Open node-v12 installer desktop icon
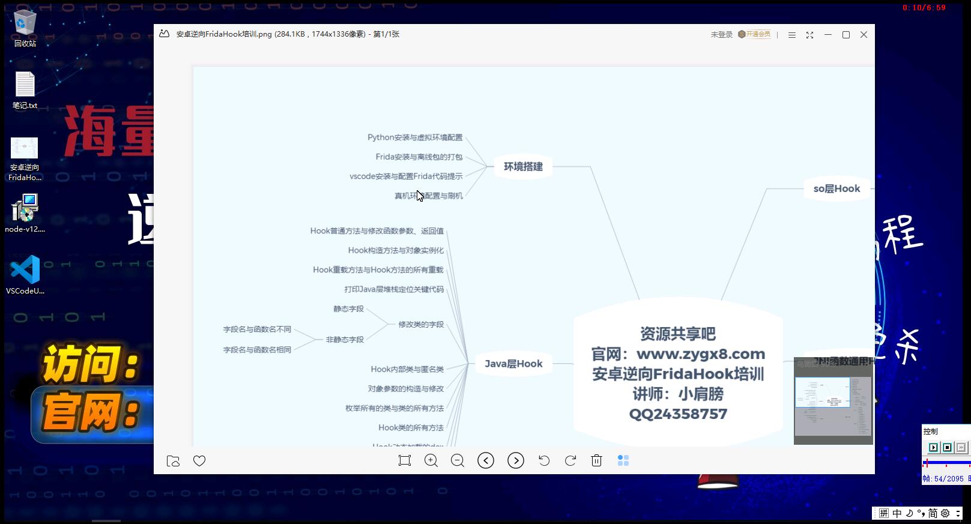 click(x=25, y=213)
